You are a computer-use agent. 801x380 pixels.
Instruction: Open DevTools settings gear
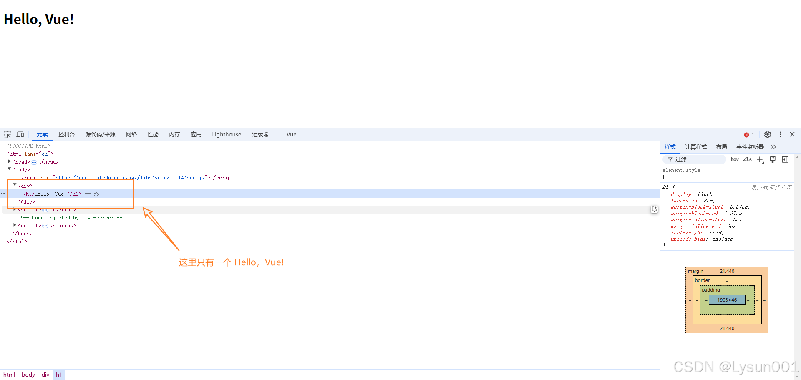point(768,134)
